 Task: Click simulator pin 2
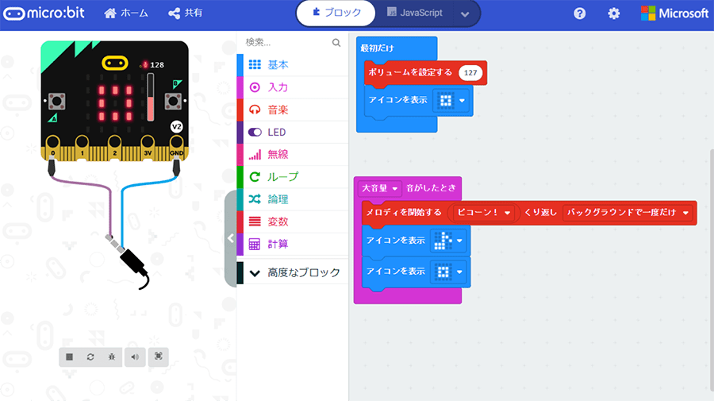point(115,148)
